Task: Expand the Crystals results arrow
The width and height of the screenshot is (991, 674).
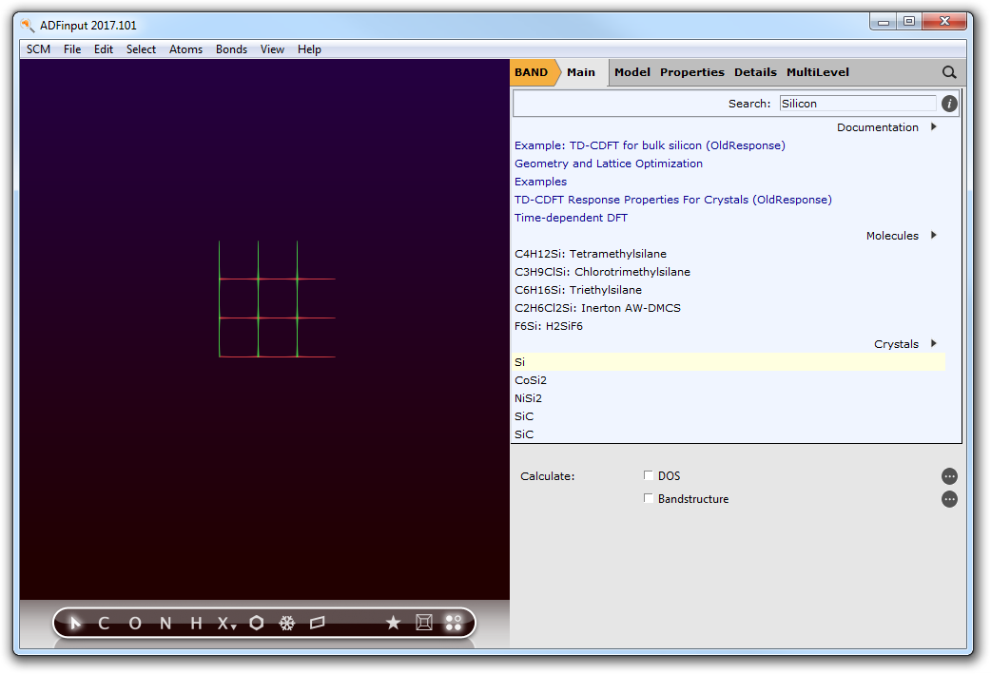Action: pyautogui.click(x=934, y=344)
